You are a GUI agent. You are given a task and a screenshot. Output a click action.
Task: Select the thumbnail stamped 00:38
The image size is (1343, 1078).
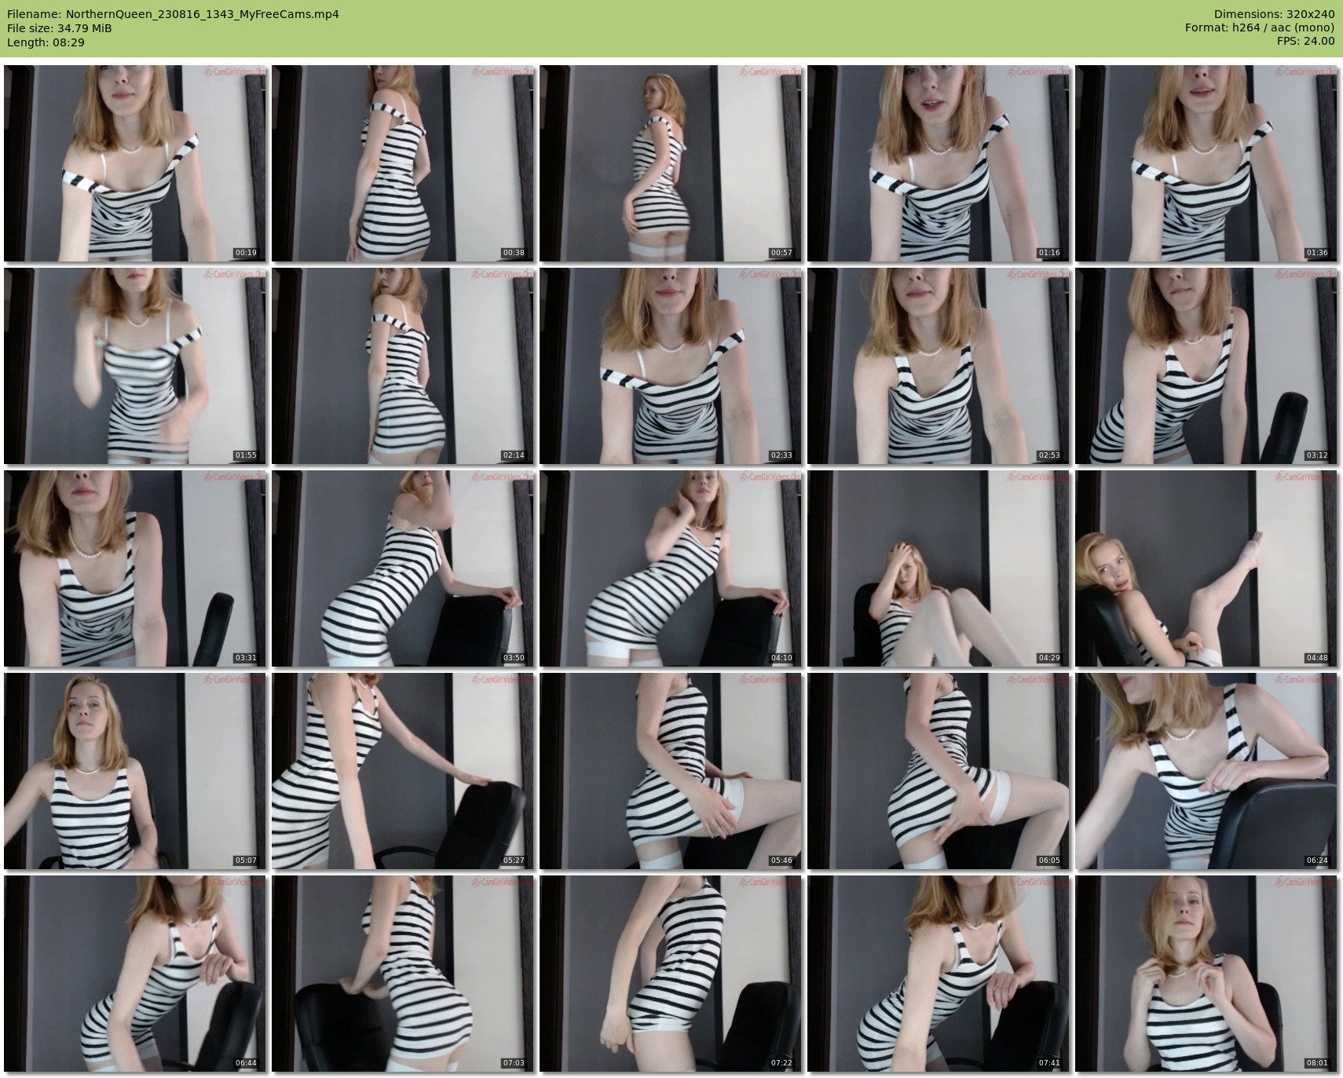click(x=403, y=163)
